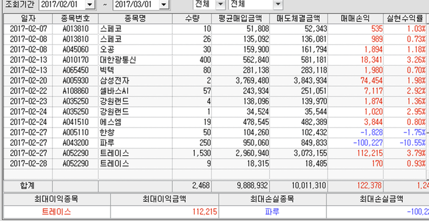Select the 에스엠 stock name
429x221 pixels.
click(x=111, y=123)
